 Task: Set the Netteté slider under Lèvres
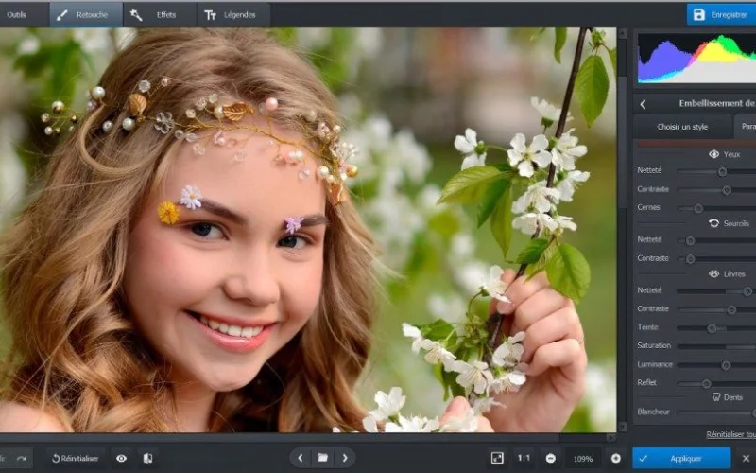(x=747, y=291)
